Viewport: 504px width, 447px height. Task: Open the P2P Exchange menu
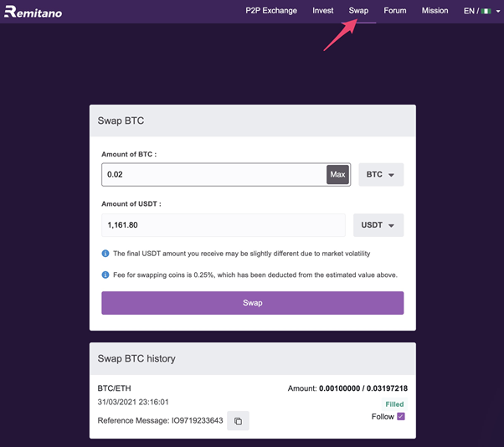[x=271, y=11]
